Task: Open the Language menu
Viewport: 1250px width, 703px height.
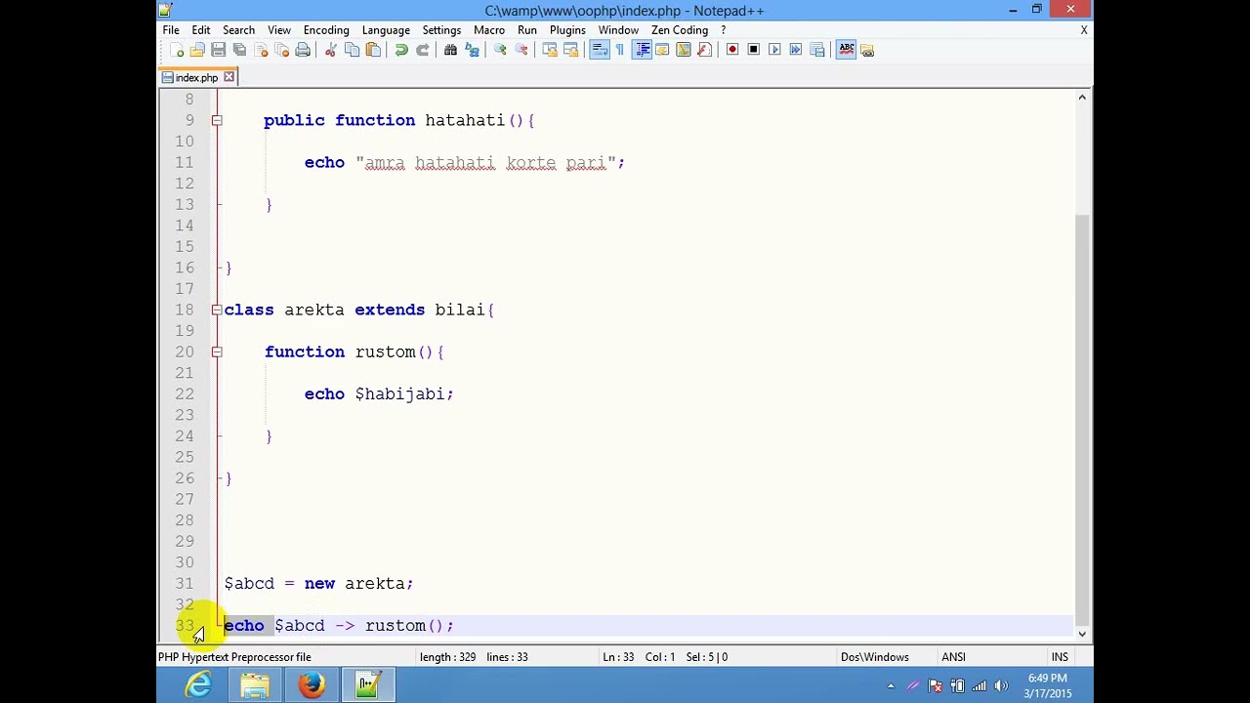Action: (386, 30)
